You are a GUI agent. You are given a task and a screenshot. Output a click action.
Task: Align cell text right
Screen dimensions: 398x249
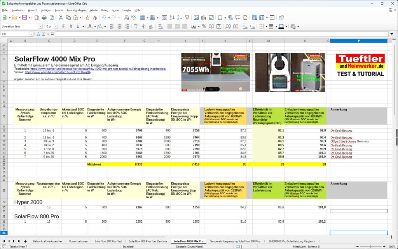tap(127, 26)
